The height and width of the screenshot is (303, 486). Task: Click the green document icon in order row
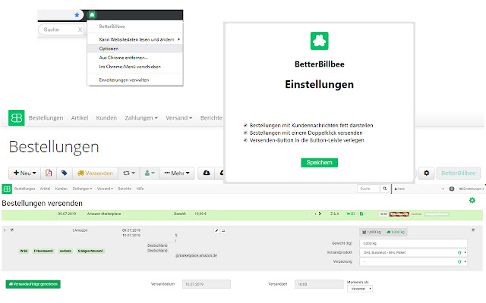tap(361, 214)
